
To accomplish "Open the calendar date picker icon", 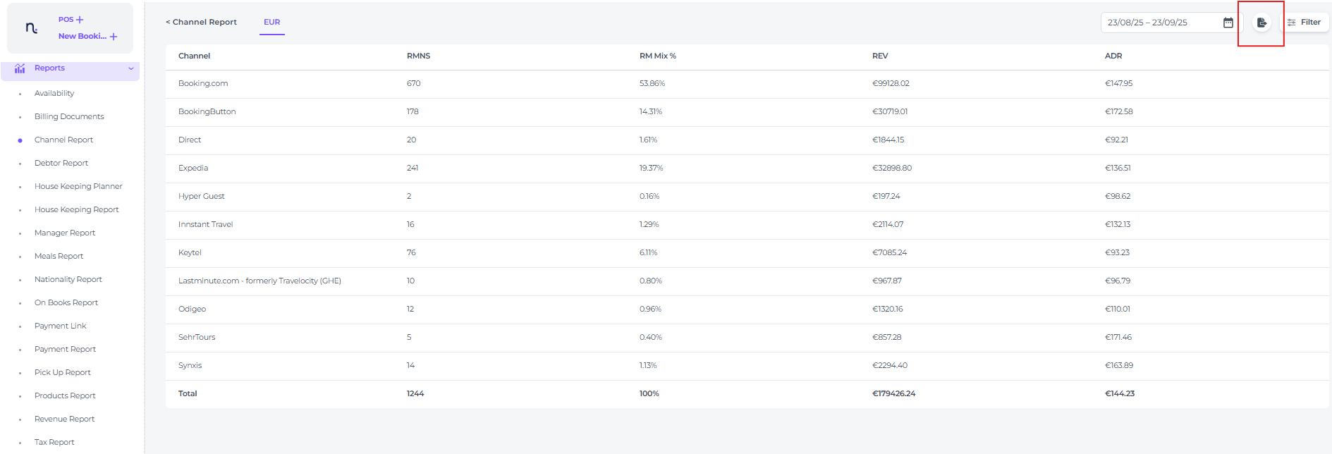I will 1228,23.
